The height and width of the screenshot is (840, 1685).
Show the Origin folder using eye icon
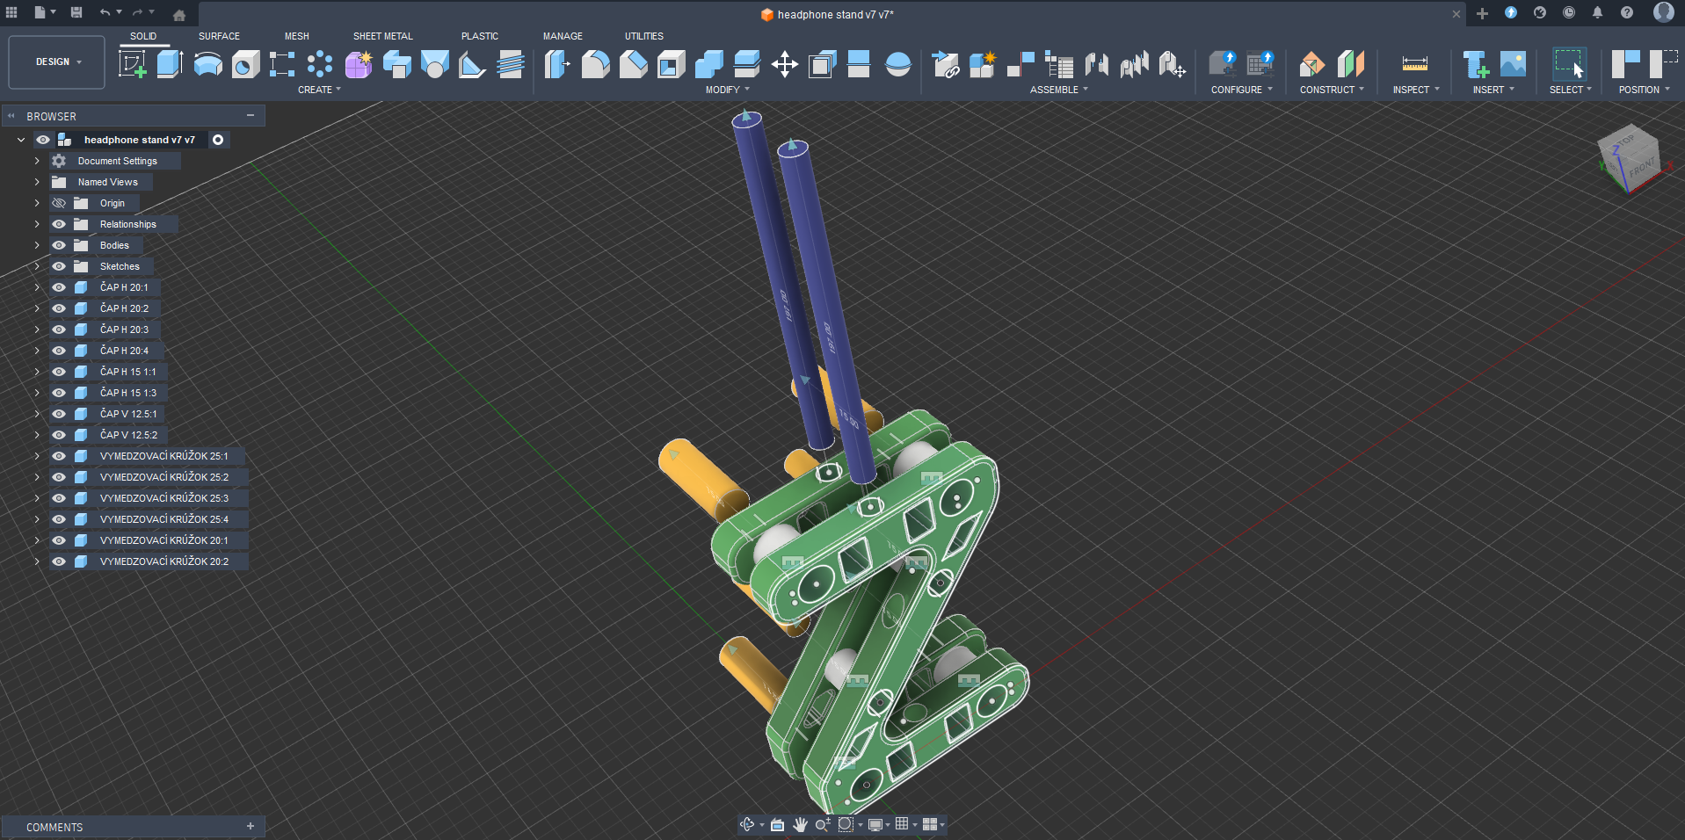pos(59,203)
